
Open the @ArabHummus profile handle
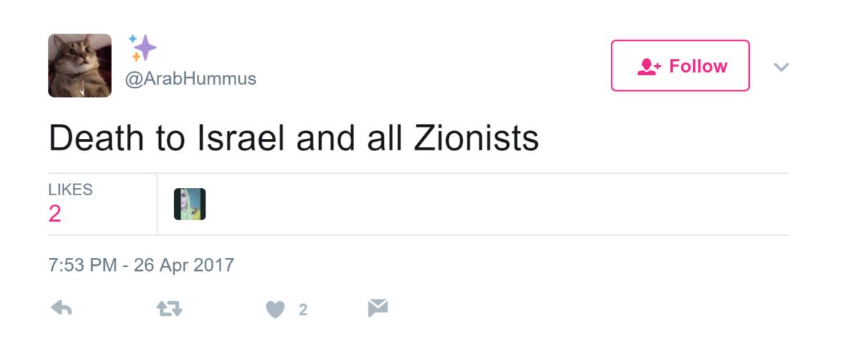(191, 78)
